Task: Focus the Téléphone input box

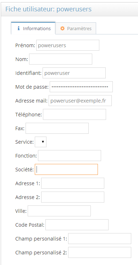Action: pos(74,115)
